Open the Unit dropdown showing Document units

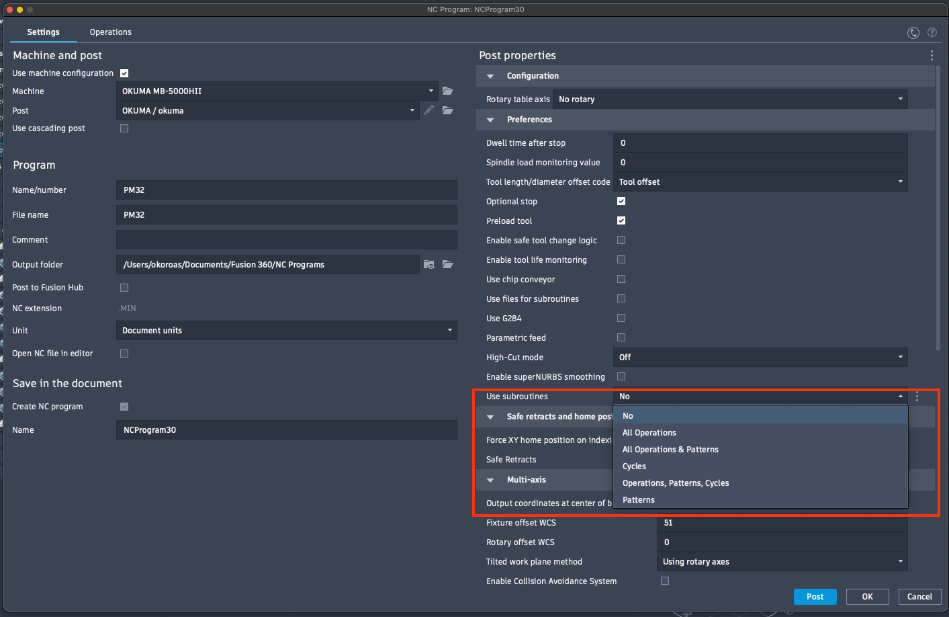click(450, 330)
